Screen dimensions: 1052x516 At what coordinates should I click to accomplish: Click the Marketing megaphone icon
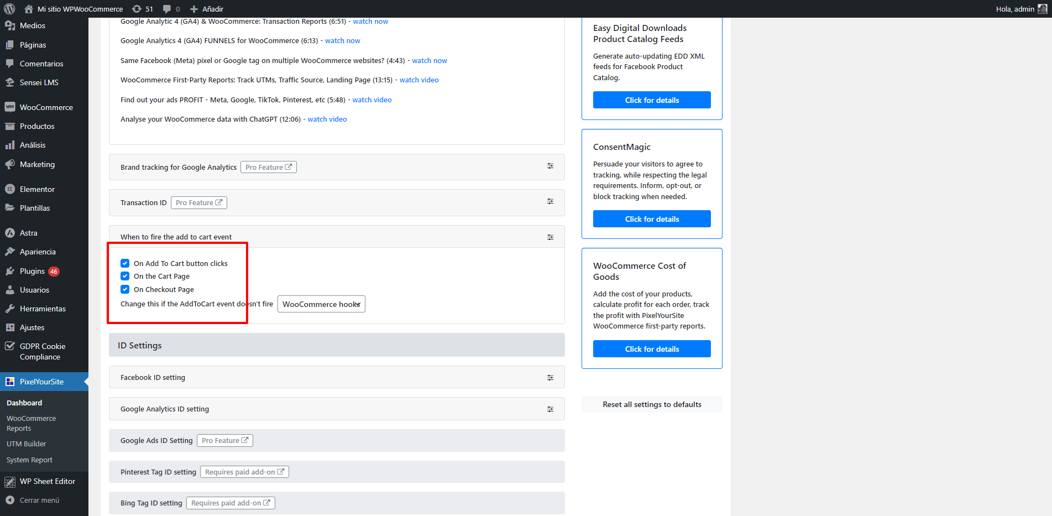pyautogui.click(x=10, y=164)
